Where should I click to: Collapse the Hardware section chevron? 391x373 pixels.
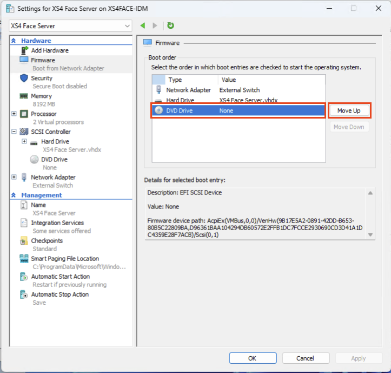pos(14,41)
